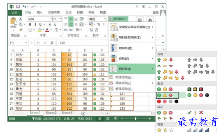Click the insert function fx button
221x133 pixels.
point(52,43)
